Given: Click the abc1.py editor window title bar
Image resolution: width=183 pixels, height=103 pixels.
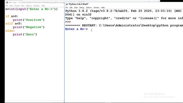Looking at the screenshot, I should coord(35,2).
